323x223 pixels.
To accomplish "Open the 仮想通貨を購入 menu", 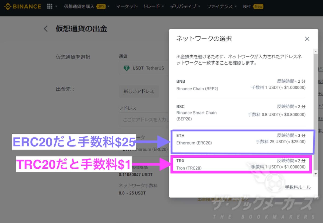I will [x=79, y=6].
